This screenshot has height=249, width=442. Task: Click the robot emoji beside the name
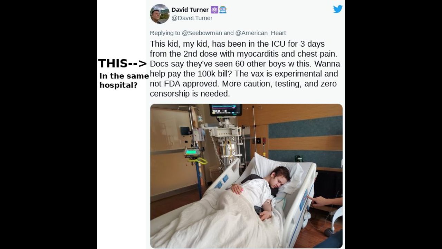223,10
